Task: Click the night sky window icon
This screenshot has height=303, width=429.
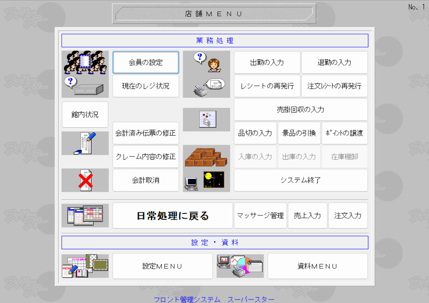Action: [214, 180]
